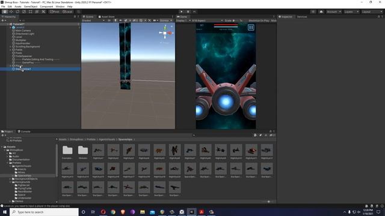Click the Windows taskbar search box

(45, 212)
